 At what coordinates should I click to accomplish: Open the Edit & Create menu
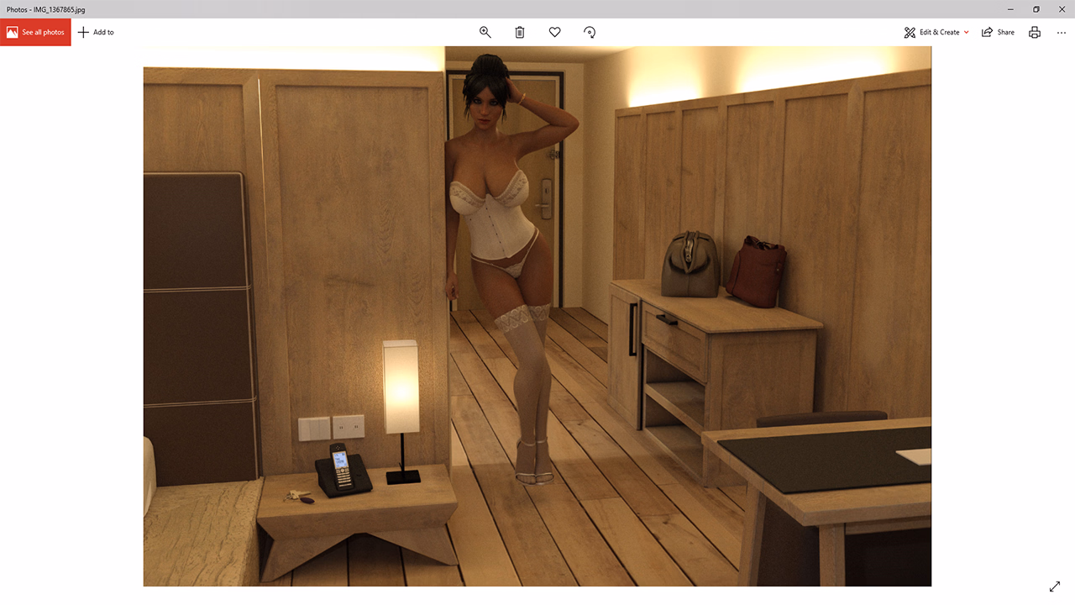click(936, 32)
